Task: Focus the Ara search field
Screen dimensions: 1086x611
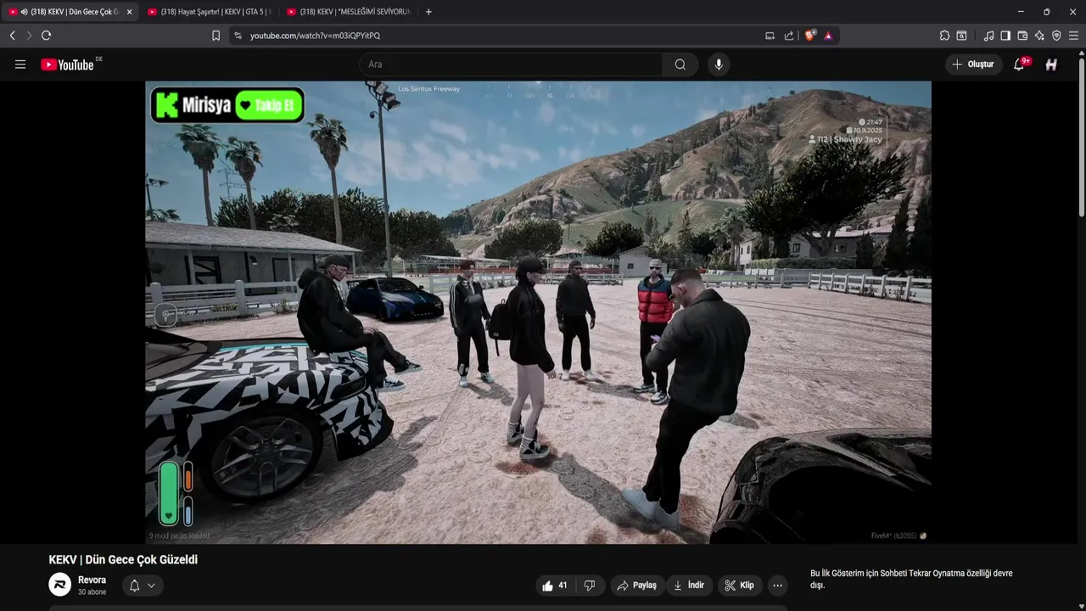Action: tap(512, 64)
